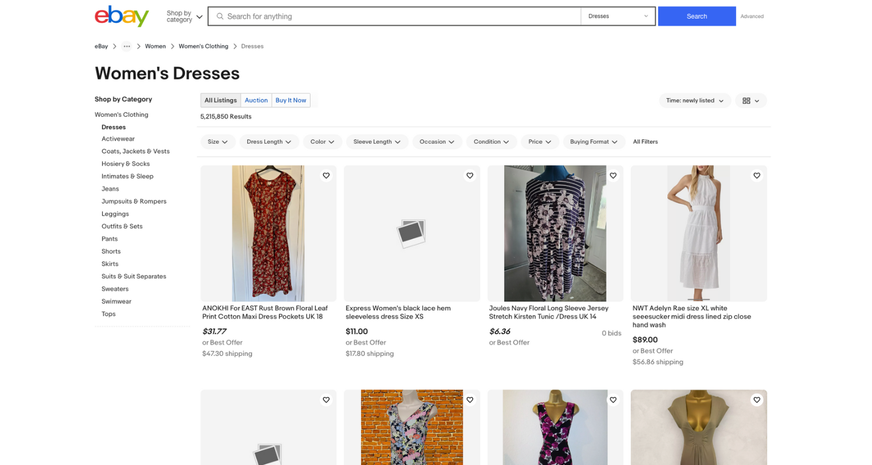Open Outfits & Sets category
872x465 pixels.
coord(122,226)
